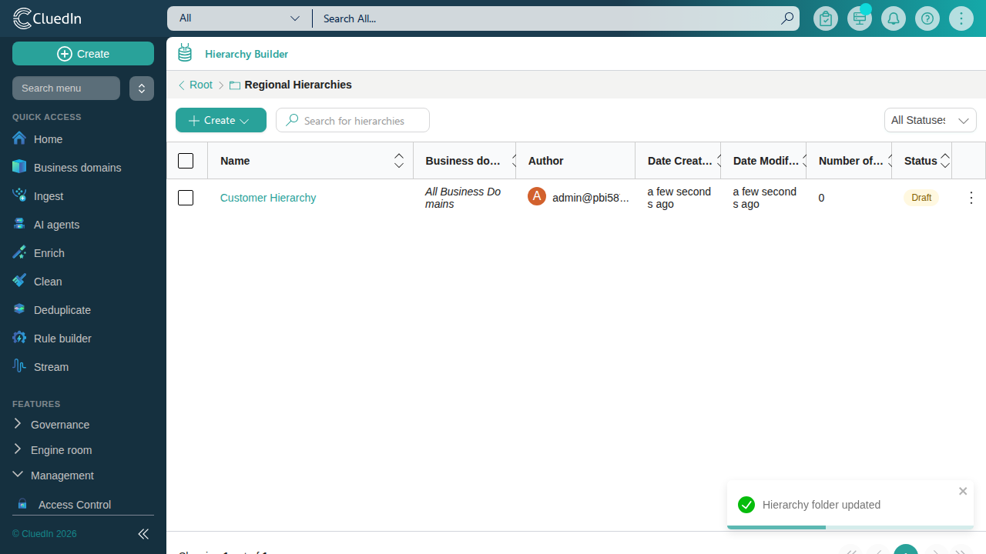Open Access Control menu item
The image size is (986, 554).
coord(74,505)
